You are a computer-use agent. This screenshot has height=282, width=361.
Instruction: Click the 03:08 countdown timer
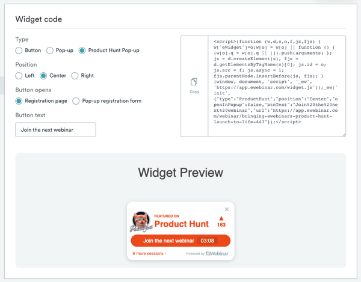[208, 241]
